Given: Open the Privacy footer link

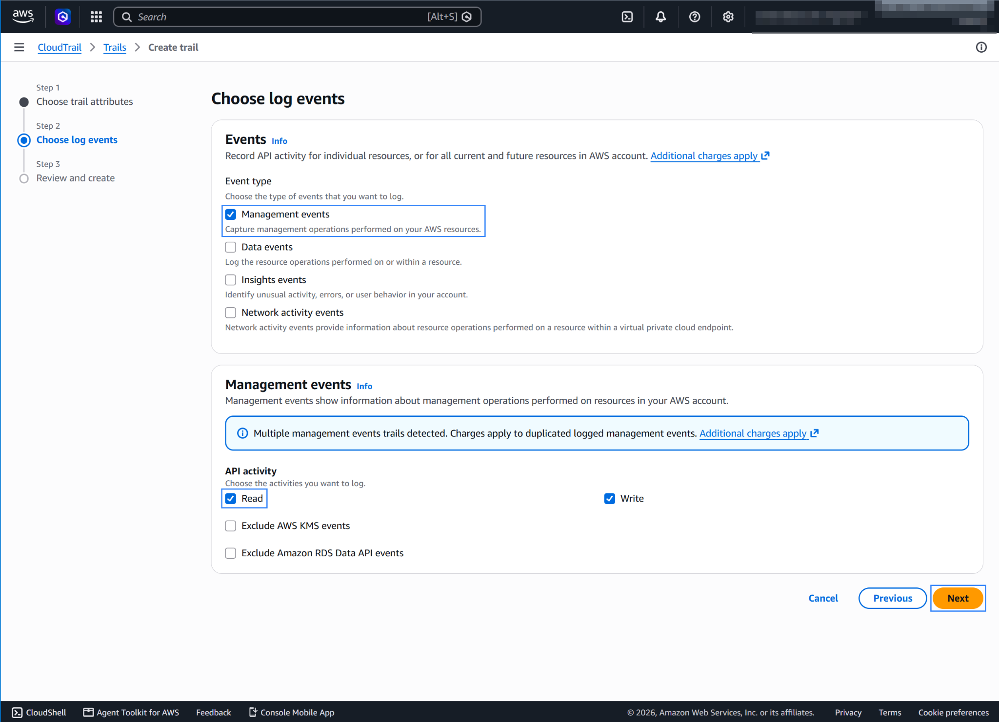Looking at the screenshot, I should (x=848, y=712).
